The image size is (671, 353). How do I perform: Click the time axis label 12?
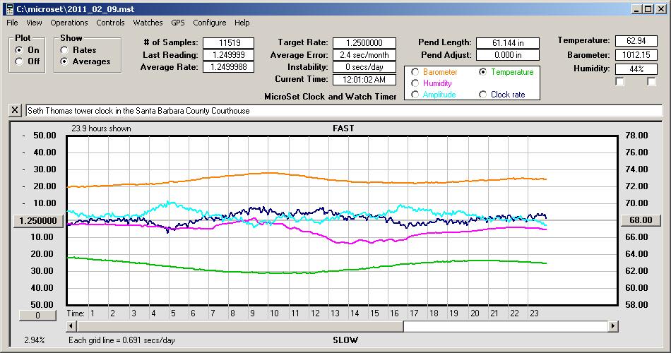coord(315,313)
